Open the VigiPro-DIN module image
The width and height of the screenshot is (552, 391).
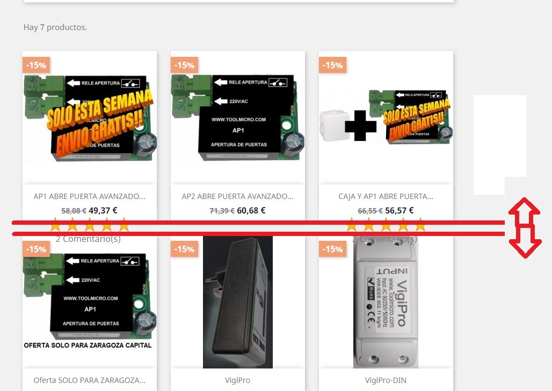pos(386,301)
